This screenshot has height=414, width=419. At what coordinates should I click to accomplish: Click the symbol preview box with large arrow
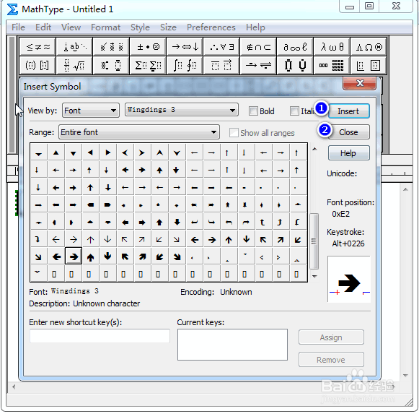[x=349, y=279]
